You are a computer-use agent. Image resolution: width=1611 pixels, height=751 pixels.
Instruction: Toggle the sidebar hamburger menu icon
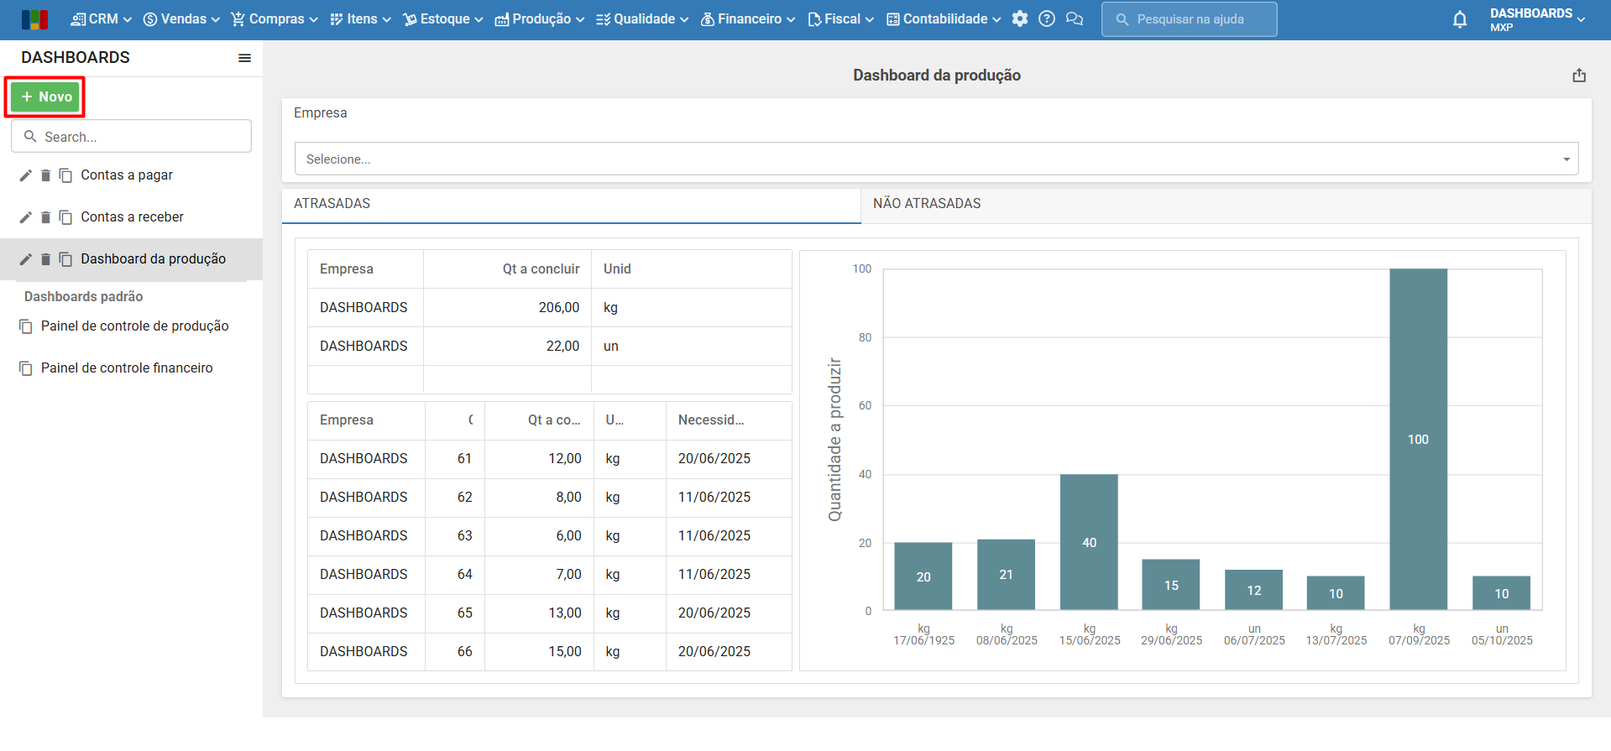[x=244, y=58]
